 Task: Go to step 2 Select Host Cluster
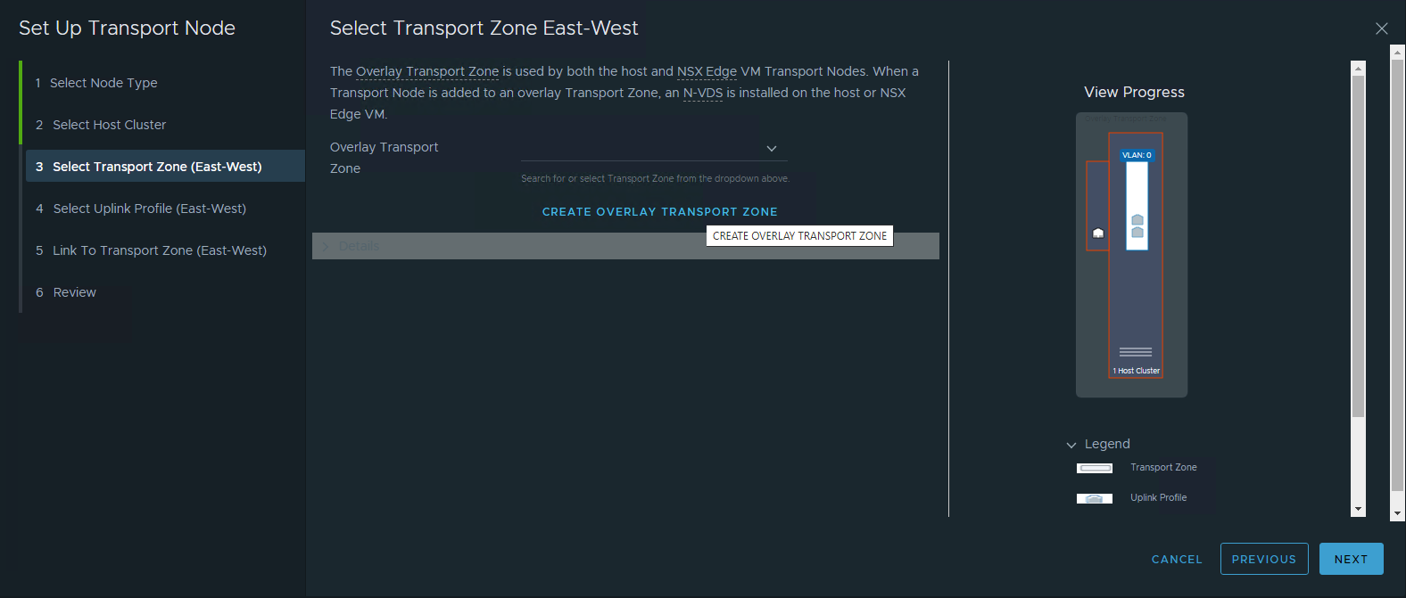click(109, 125)
